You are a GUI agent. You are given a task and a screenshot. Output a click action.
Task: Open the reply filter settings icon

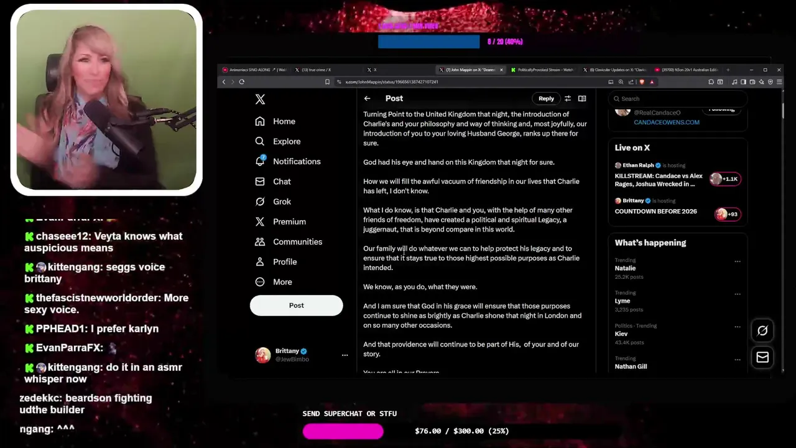[x=567, y=98]
